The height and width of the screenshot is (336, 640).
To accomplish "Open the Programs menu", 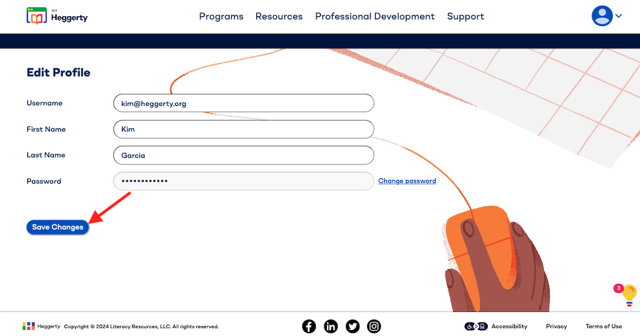I will click(221, 16).
